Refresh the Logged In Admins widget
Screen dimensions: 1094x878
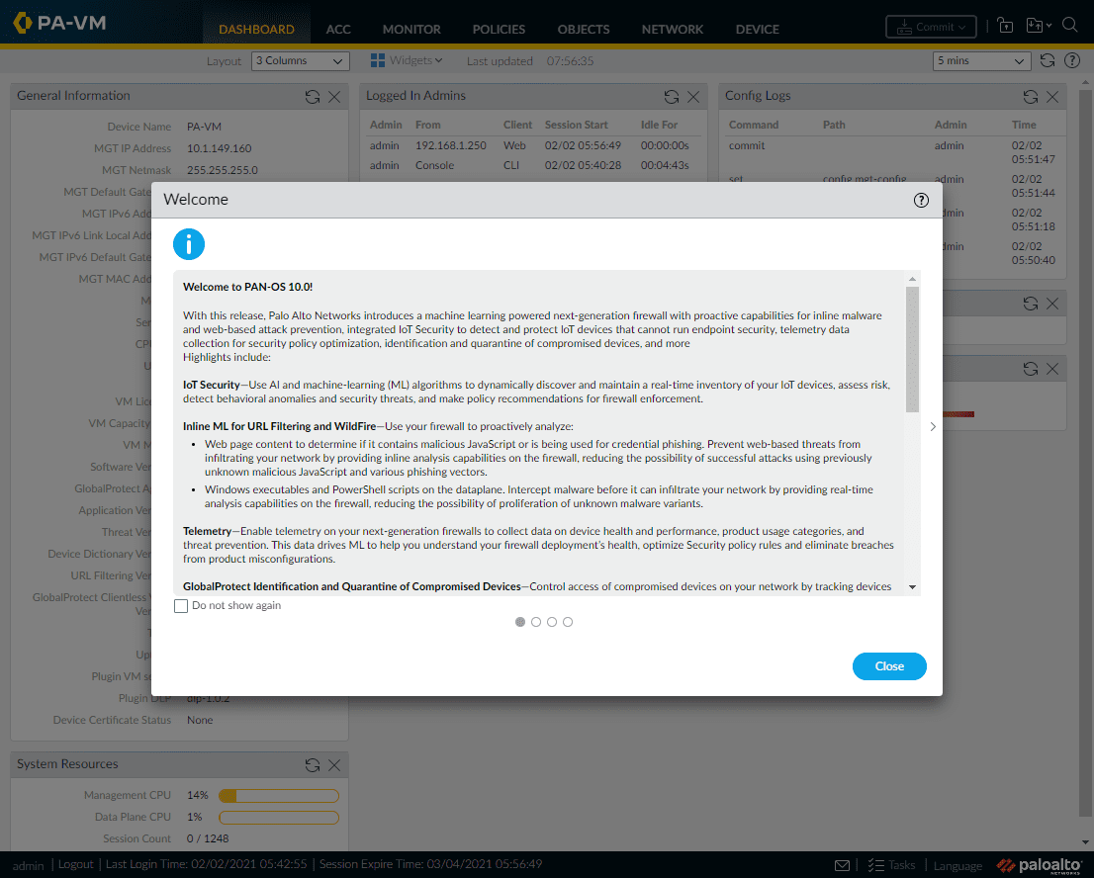(672, 97)
